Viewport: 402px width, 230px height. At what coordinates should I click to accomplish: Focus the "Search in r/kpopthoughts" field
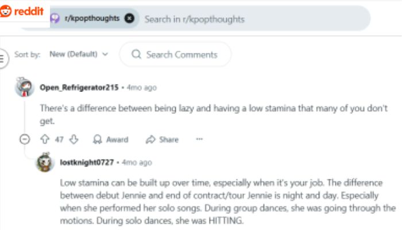[x=230, y=19]
